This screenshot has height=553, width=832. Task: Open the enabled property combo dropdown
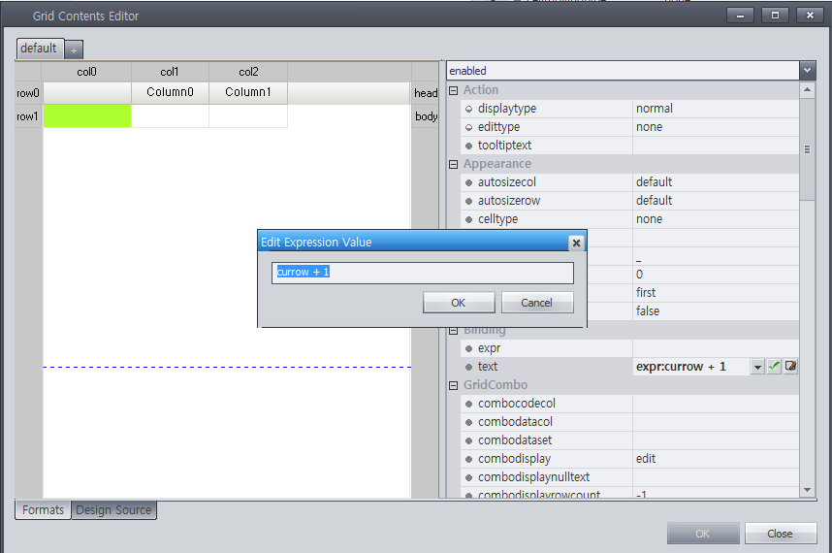807,71
